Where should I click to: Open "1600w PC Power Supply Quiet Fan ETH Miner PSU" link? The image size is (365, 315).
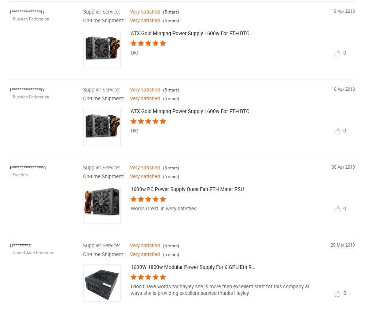[187, 189]
